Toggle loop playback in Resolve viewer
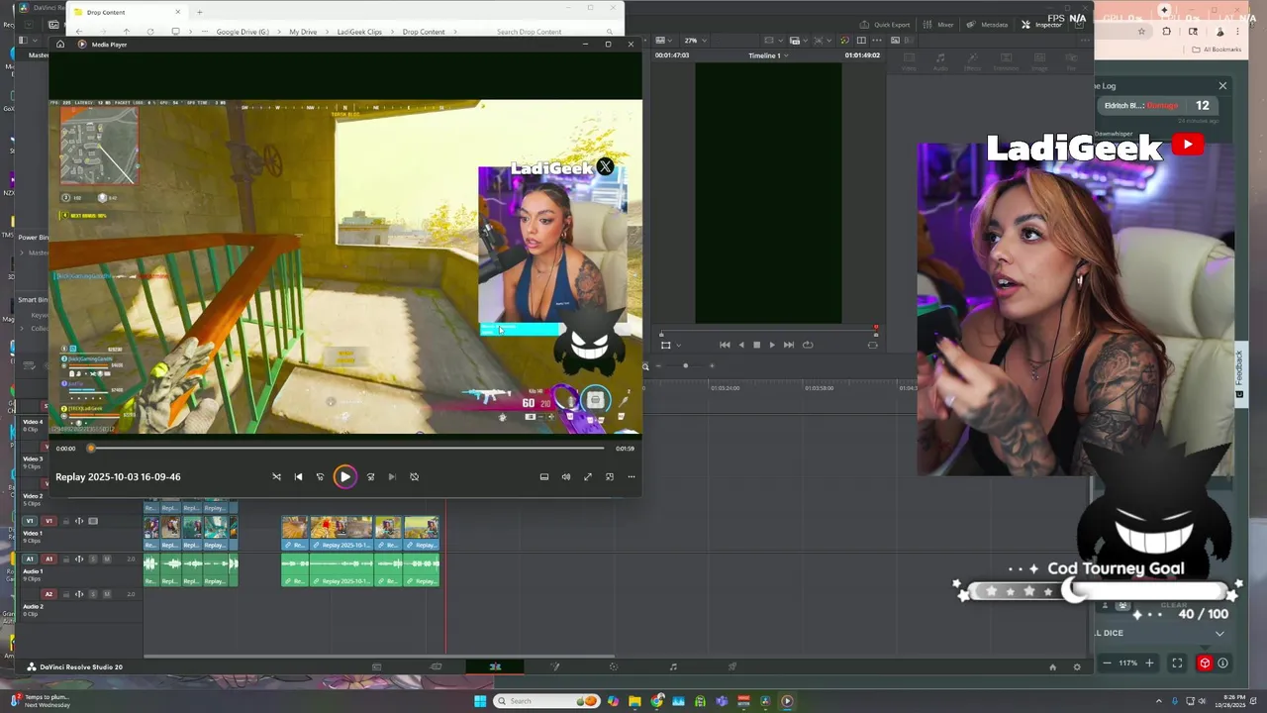1267x713 pixels. coord(808,345)
